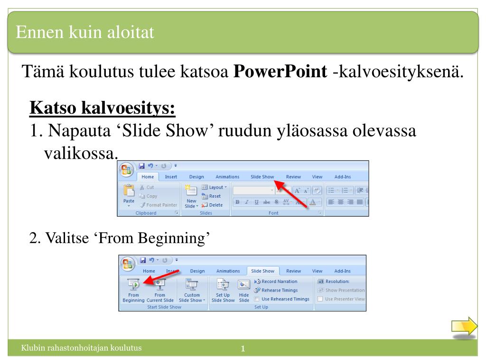Click the New Slide icon
486x364 pixels.
coord(191,190)
